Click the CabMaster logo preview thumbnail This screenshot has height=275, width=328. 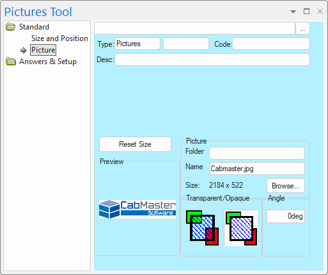click(137, 209)
